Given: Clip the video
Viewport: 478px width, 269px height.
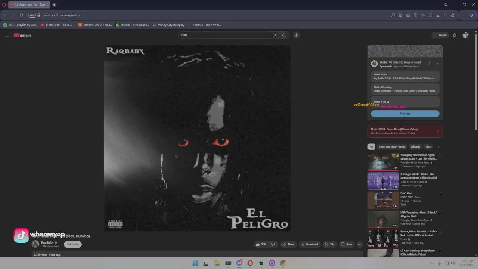Looking at the screenshot, I should tap(329, 244).
